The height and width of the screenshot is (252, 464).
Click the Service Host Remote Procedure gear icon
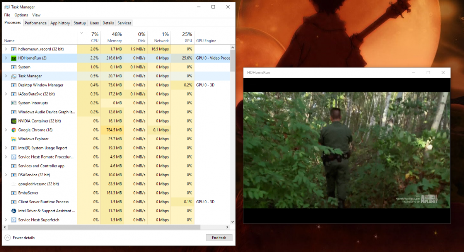[x=14, y=157]
